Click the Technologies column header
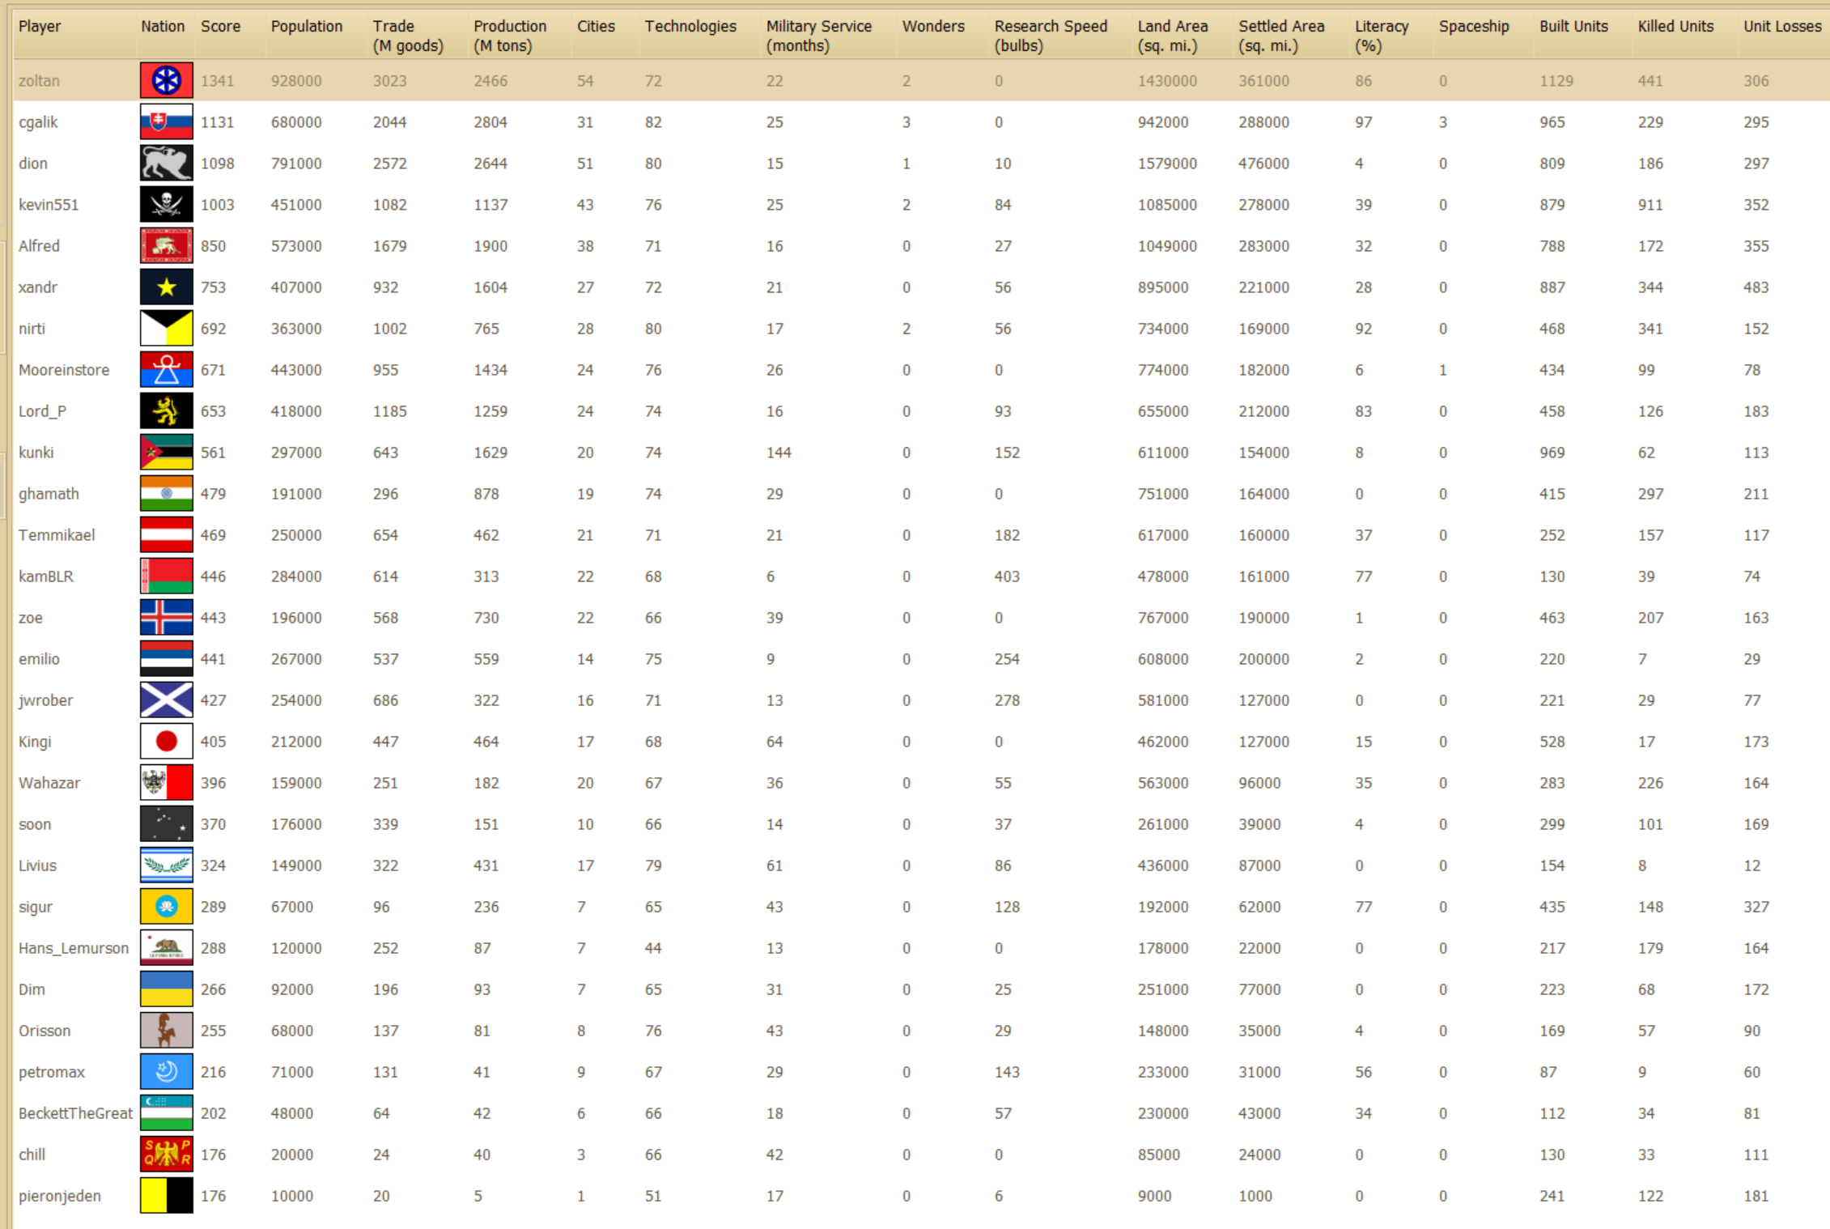1830x1229 pixels. tap(690, 27)
